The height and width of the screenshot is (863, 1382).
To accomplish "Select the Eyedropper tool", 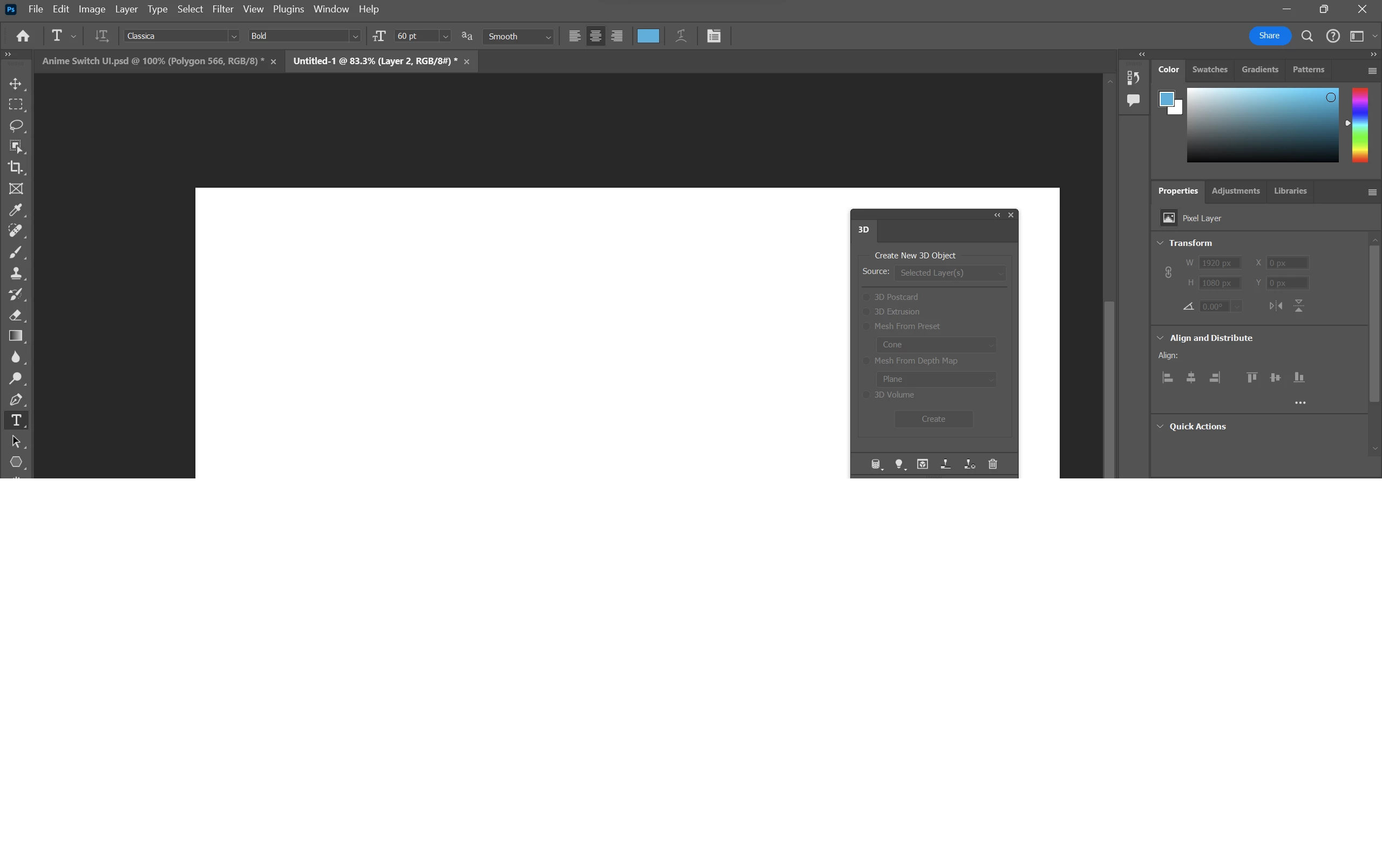I will 16,210.
